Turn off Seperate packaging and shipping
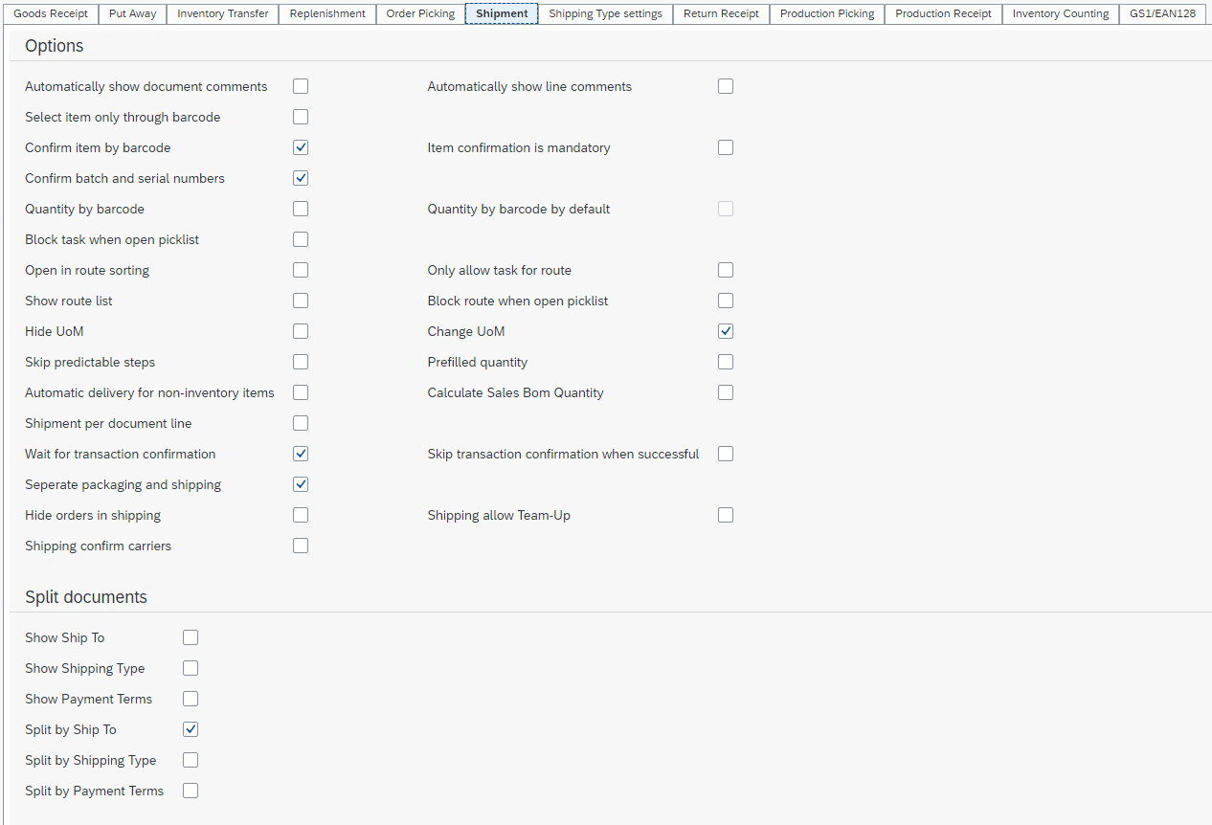 point(301,484)
